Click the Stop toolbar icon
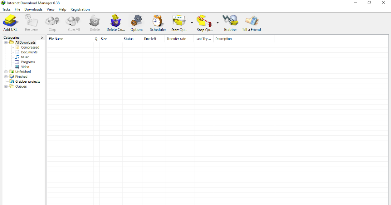The image size is (391, 205). click(52, 21)
